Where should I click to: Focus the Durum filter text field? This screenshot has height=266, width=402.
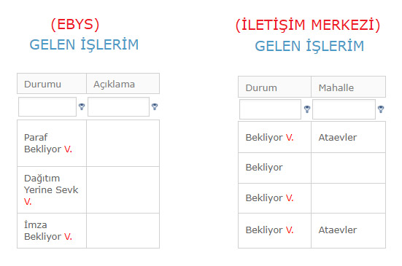(270, 109)
